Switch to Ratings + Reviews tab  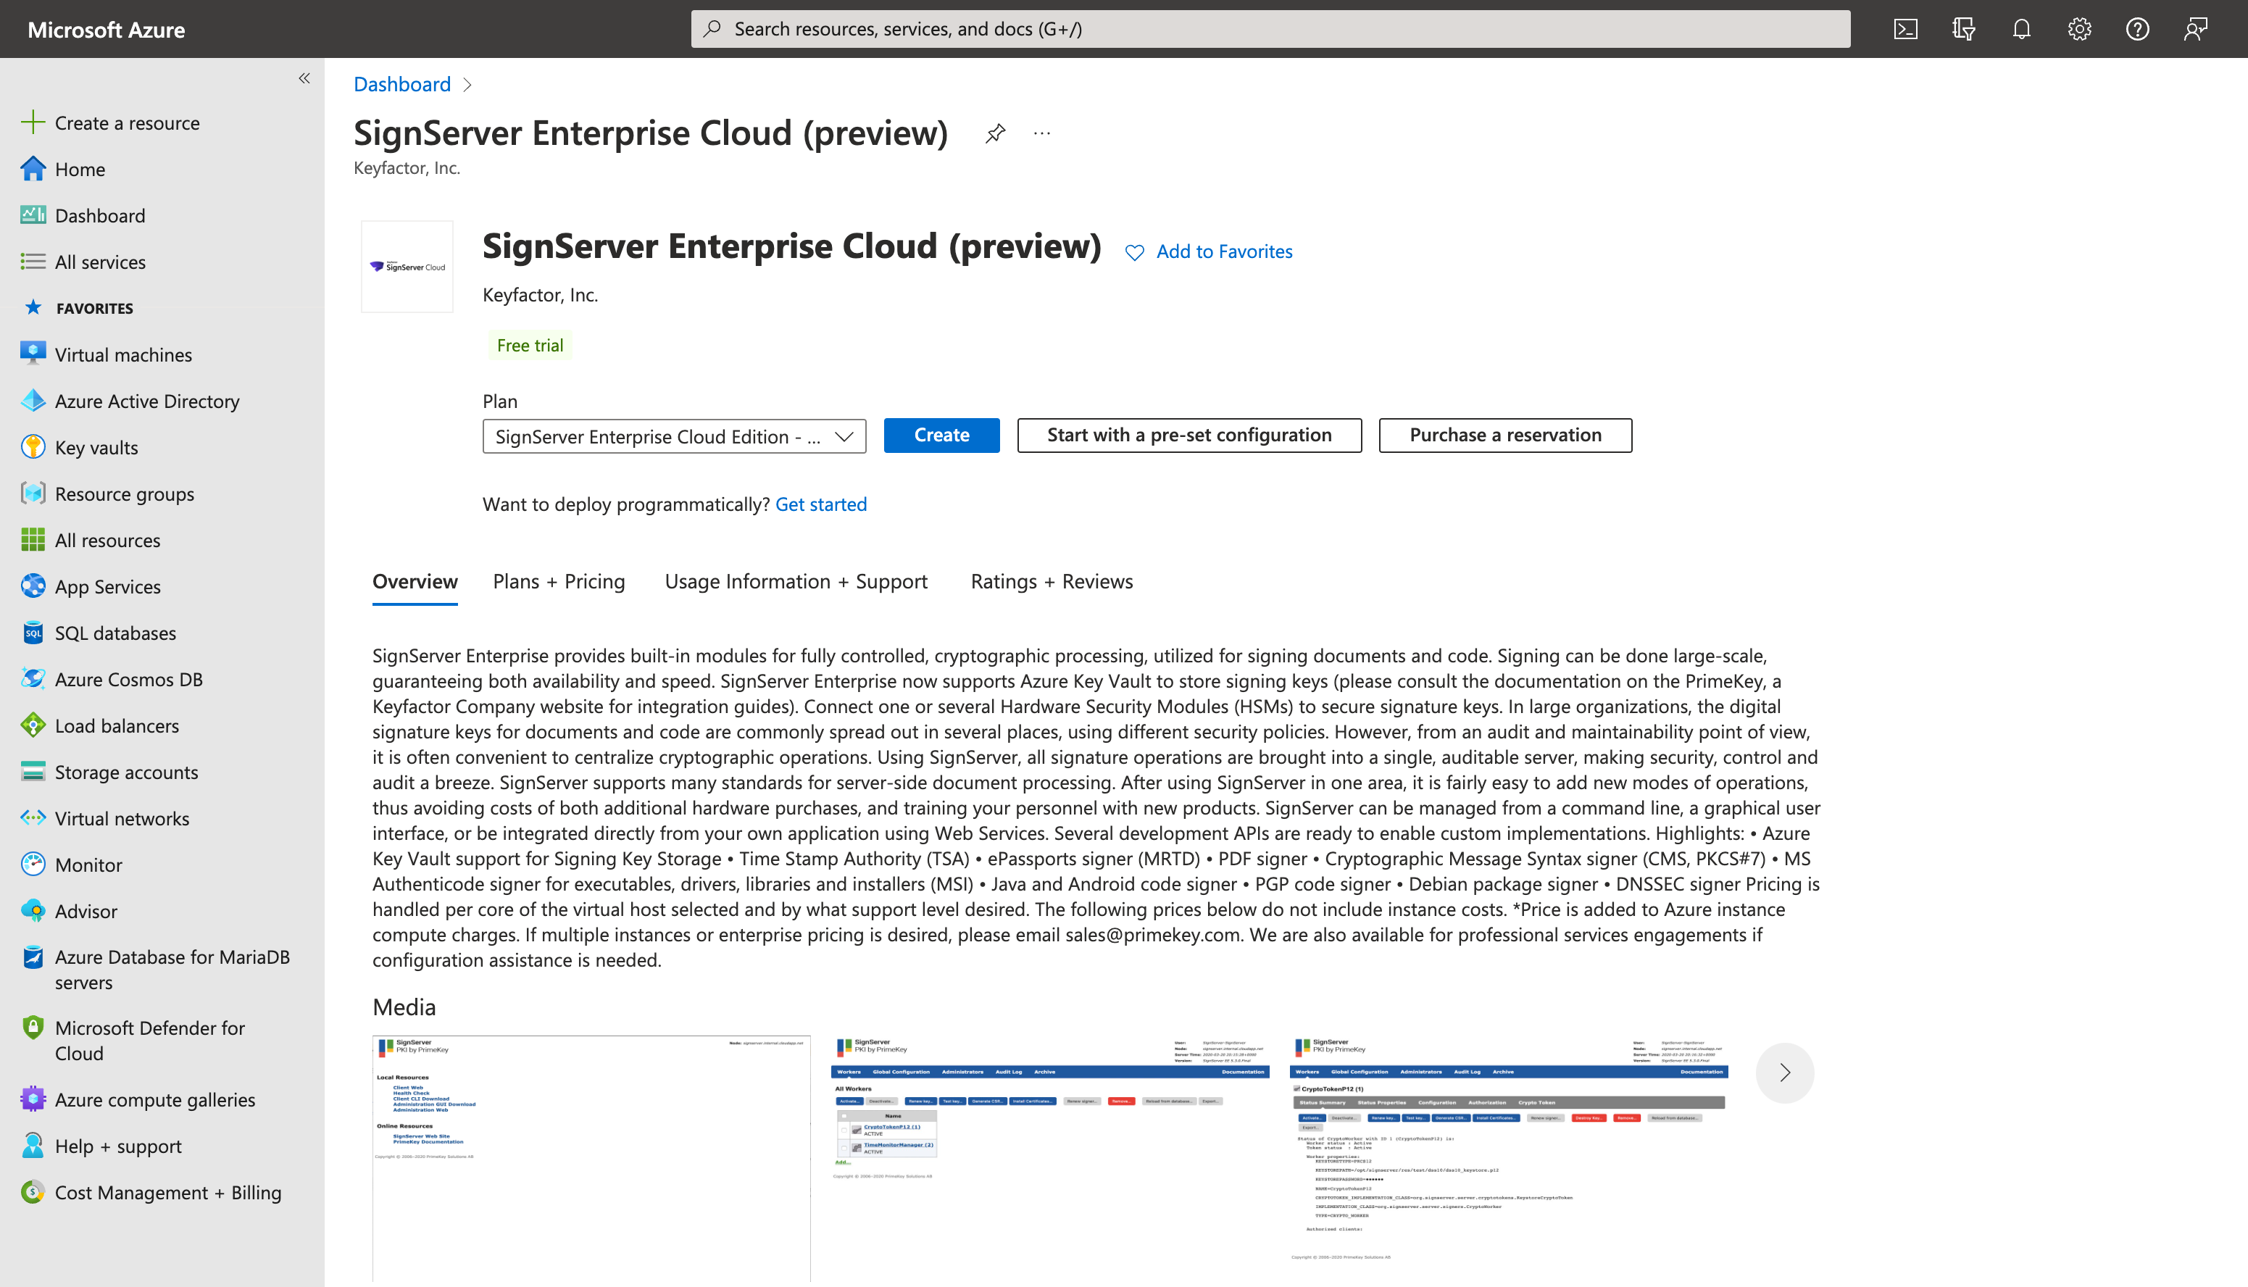click(x=1051, y=582)
